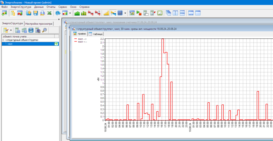Click the green gauge meter icon
The height and width of the screenshot is (141, 273).
point(160,13)
